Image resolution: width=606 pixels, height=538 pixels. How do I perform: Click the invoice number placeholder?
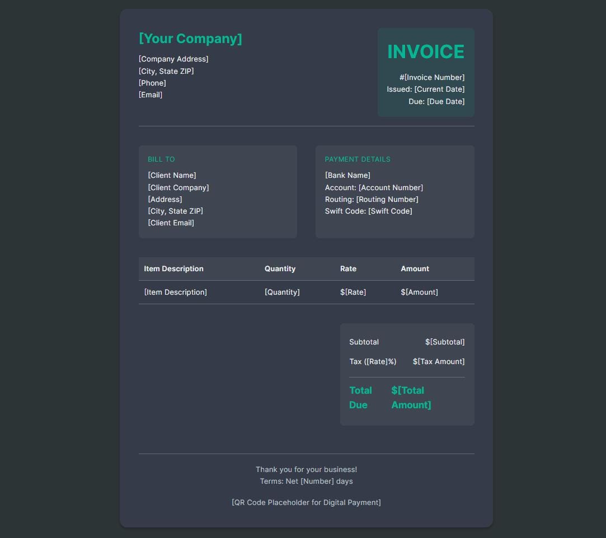tap(432, 77)
